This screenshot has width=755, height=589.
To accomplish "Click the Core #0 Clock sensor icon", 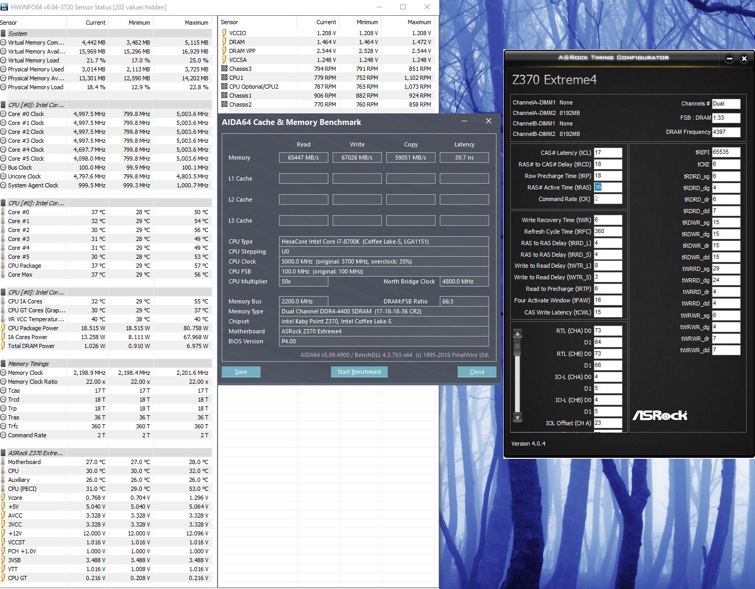I will click(x=4, y=114).
